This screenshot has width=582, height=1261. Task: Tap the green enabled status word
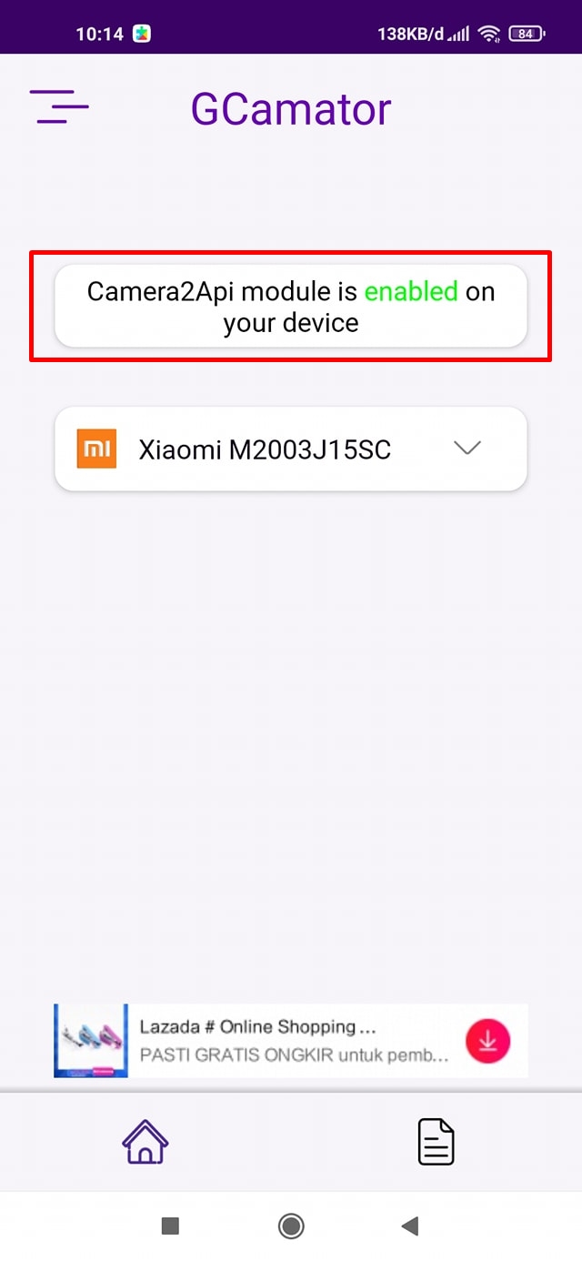tap(411, 291)
